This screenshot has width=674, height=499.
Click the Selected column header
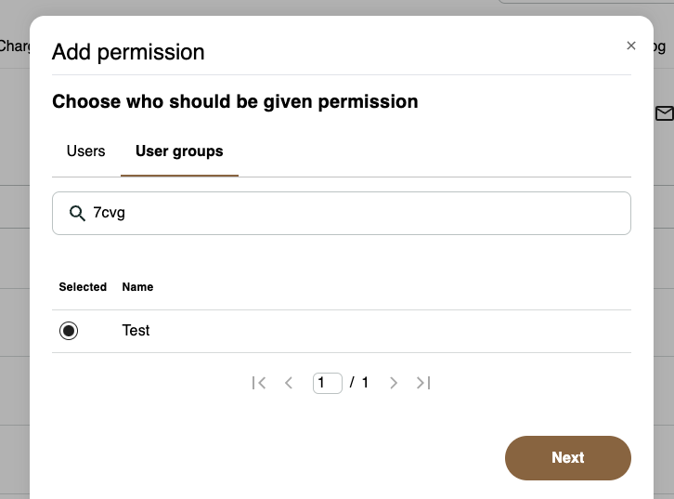click(x=83, y=287)
